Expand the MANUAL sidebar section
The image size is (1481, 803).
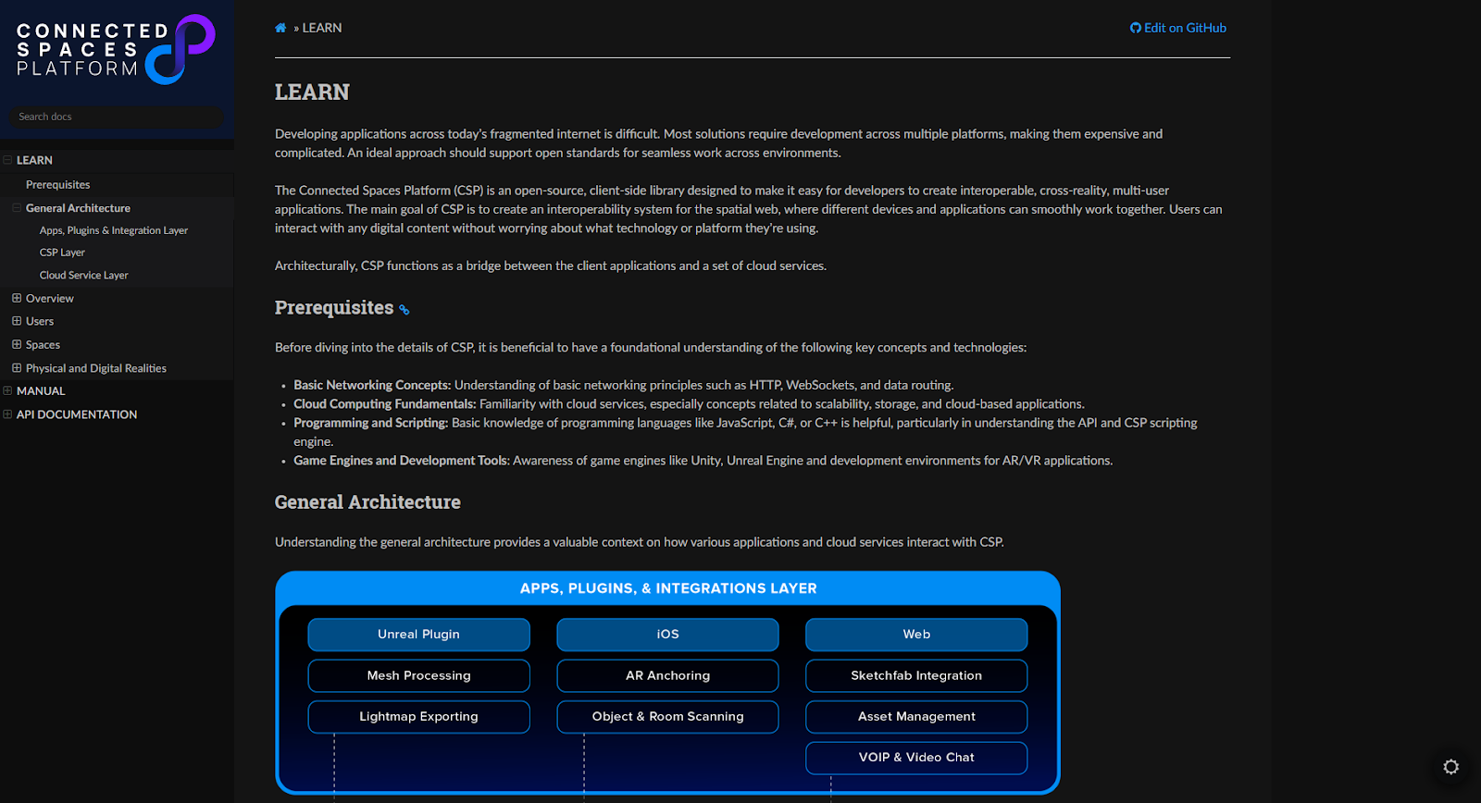7,391
